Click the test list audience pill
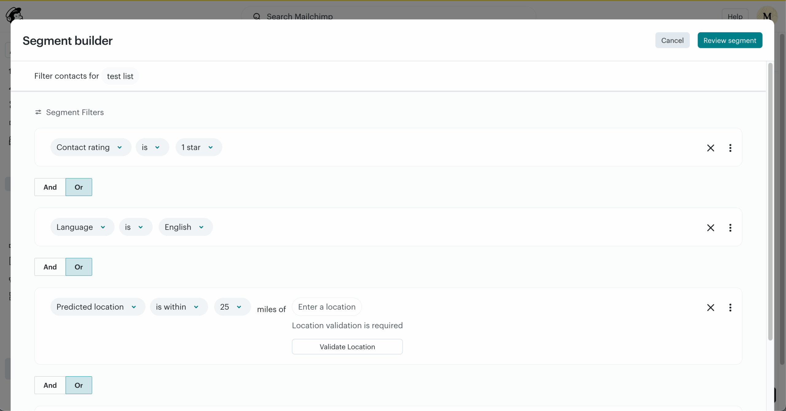The width and height of the screenshot is (786, 411). [120, 76]
